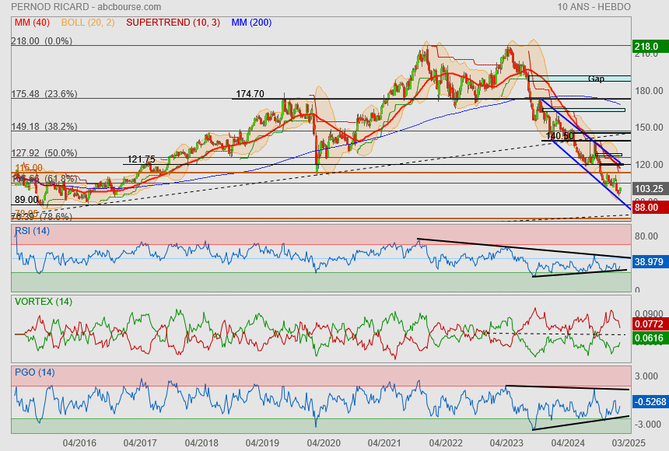Select the MM (40) legend label
This screenshot has width=669, height=451.
coord(32,23)
